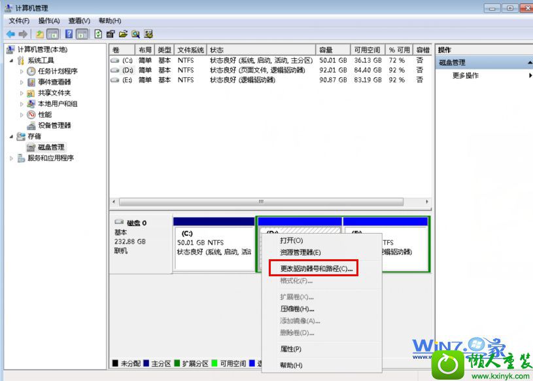The height and width of the screenshot is (381, 533).
Task: Expand the 服务和应用程序 node arrow
Action: tap(11, 158)
